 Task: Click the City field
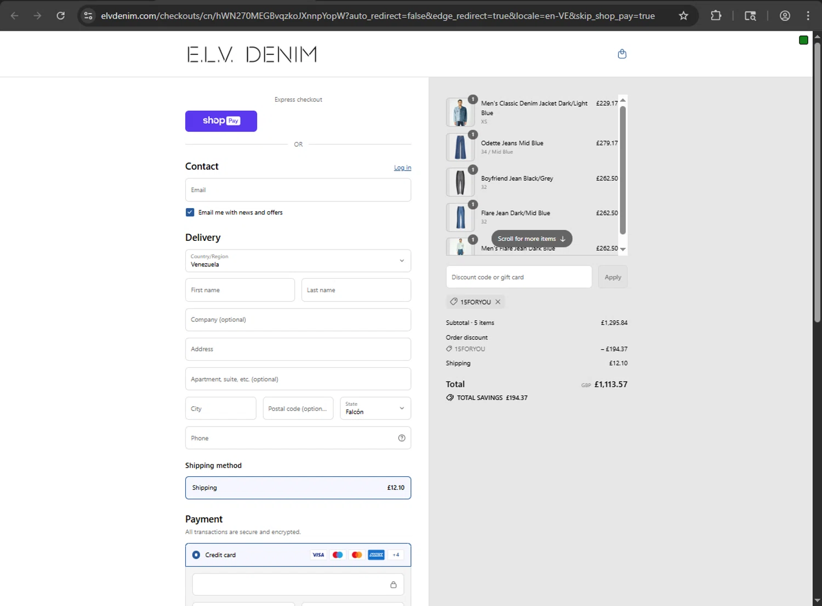pyautogui.click(x=221, y=408)
